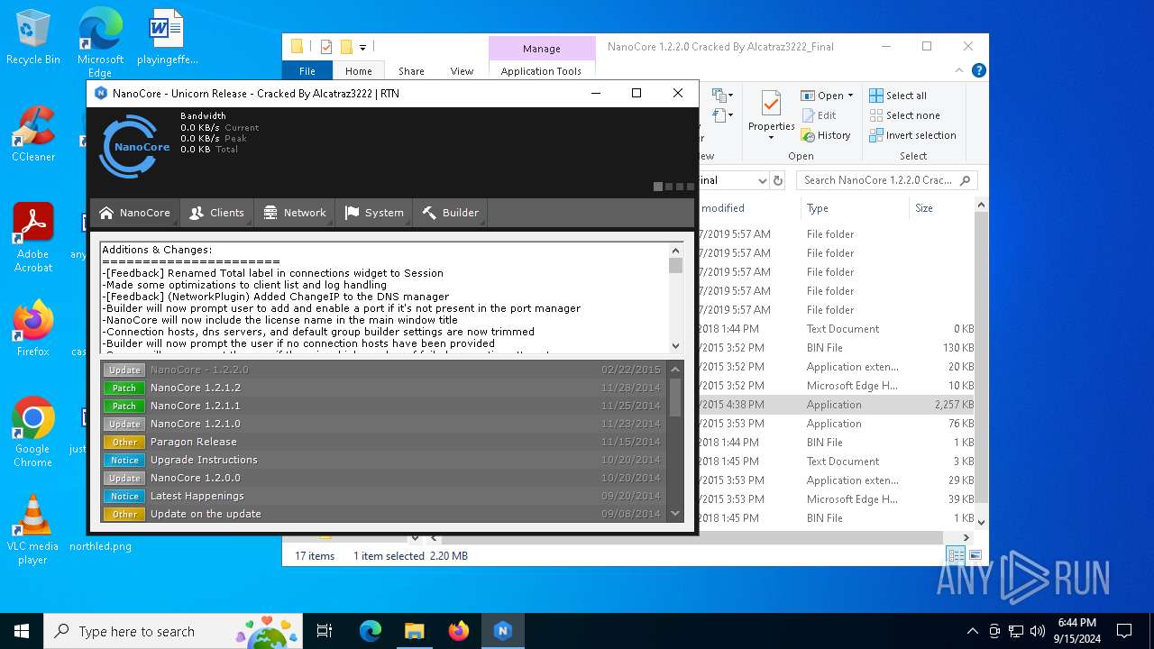Switch Explorer to large icons view
1154x649 pixels.
click(x=975, y=555)
